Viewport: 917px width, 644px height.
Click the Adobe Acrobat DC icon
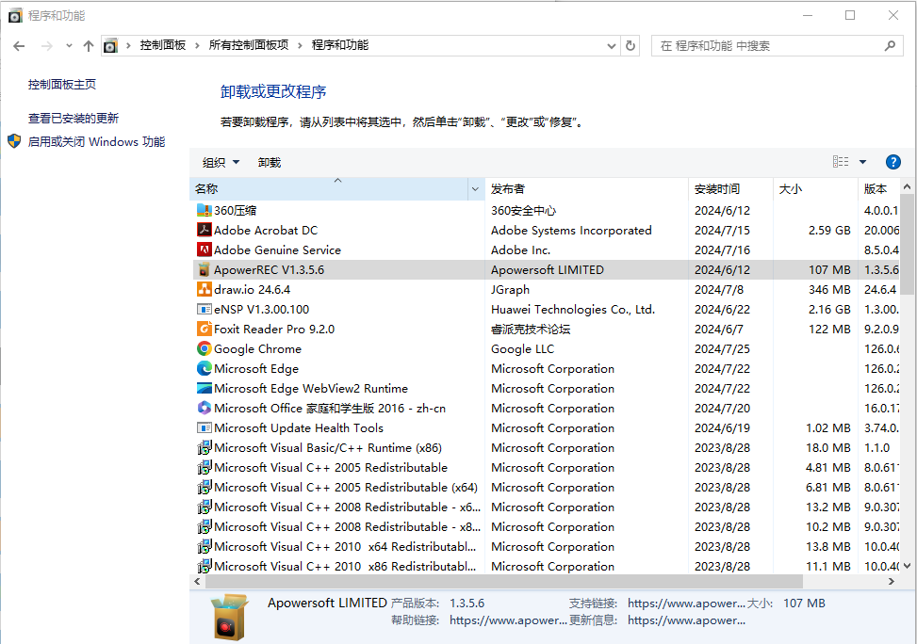[204, 230]
